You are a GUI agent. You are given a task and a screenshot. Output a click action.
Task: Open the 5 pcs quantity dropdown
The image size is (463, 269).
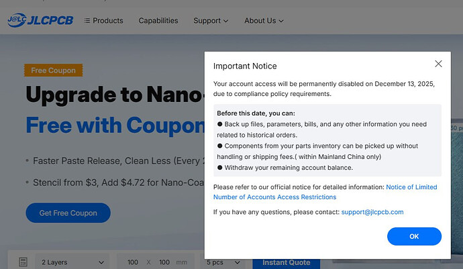(224, 262)
